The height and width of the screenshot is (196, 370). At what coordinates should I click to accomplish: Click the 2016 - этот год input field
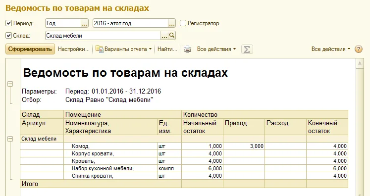pyautogui.click(x=131, y=23)
